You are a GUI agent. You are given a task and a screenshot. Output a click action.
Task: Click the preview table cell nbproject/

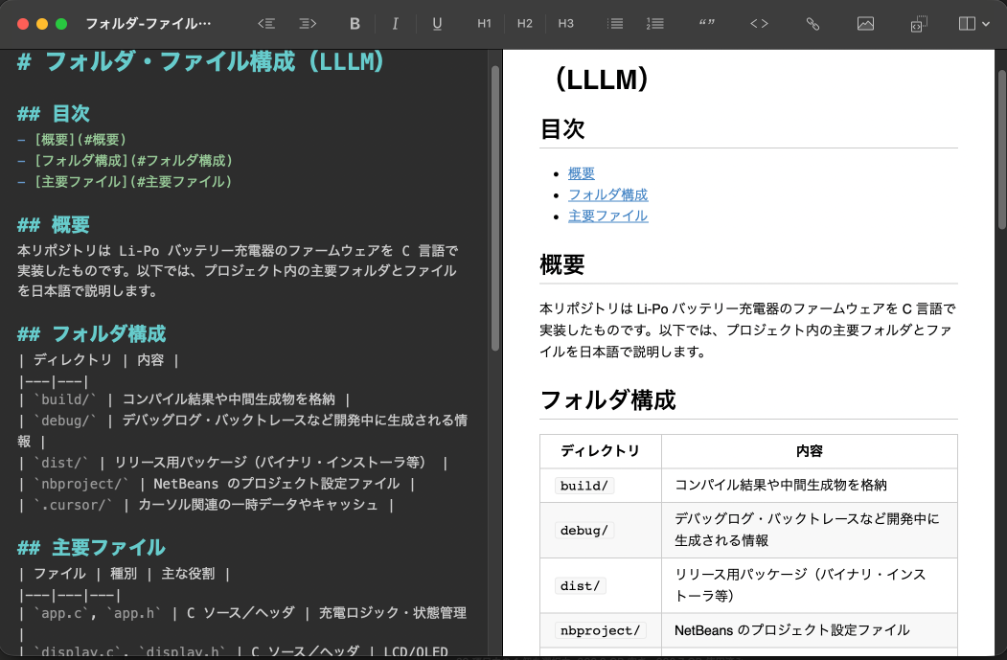(x=600, y=630)
